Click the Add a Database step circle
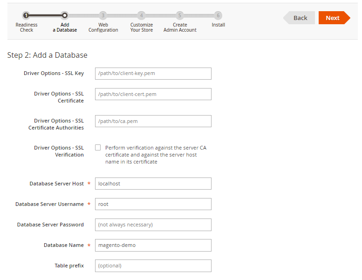 tap(65, 15)
